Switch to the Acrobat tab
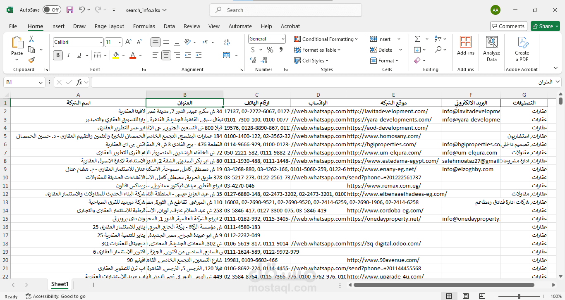Screen dimensions: 565x300 pos(290,26)
